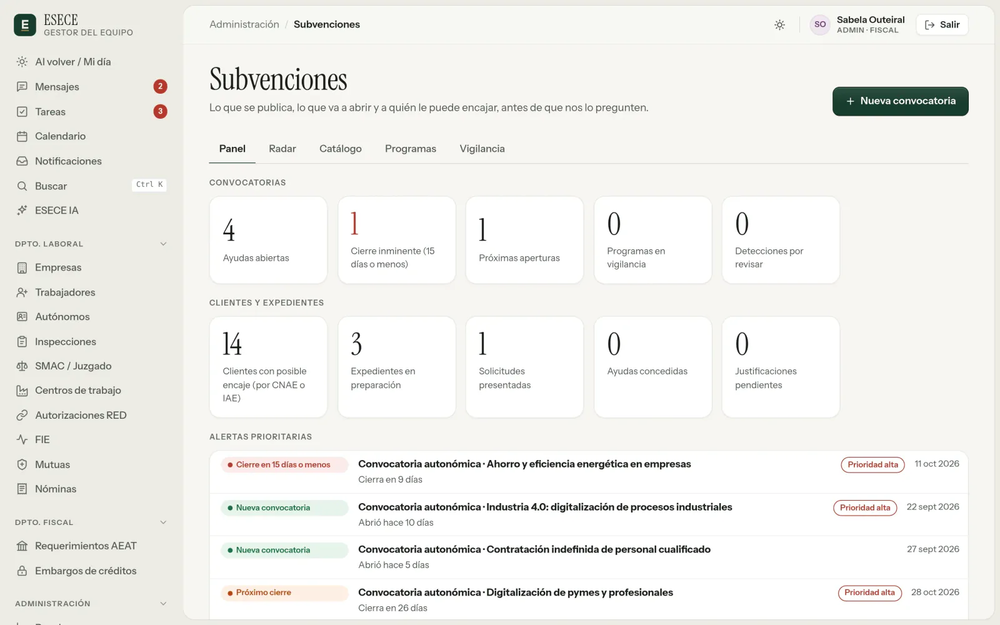This screenshot has width=1000, height=625.
Task: Click the Inspecciones clipboard icon
Action: pos(22,342)
